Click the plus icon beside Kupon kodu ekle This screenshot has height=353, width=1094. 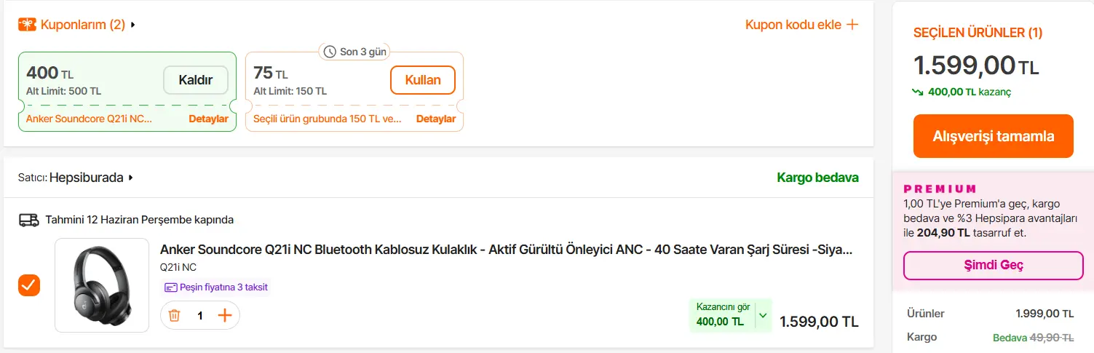(852, 25)
